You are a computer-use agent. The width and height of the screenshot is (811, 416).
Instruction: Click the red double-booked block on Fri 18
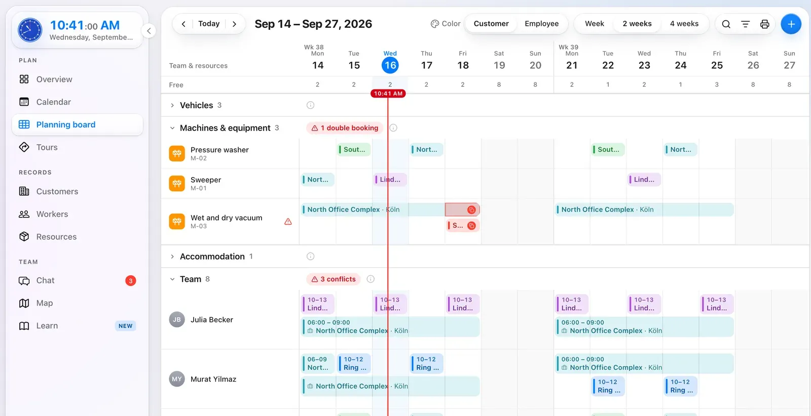[x=462, y=210]
